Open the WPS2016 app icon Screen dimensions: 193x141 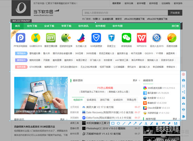point(141,38)
